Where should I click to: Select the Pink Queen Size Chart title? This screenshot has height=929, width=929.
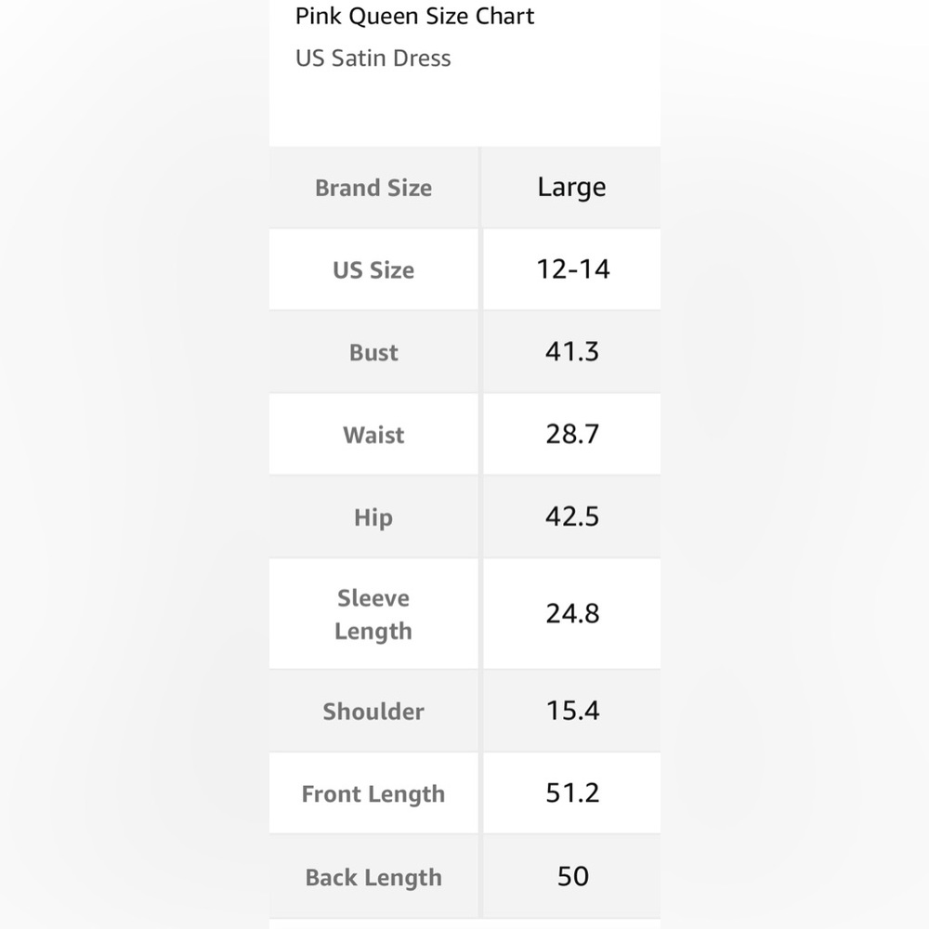(x=414, y=16)
